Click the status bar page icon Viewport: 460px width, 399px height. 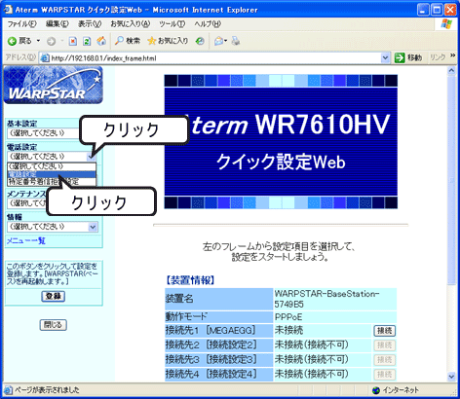click(x=9, y=390)
